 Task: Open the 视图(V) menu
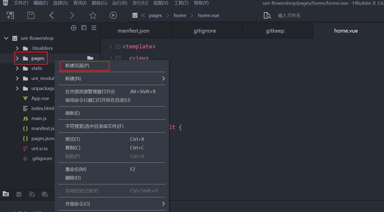[x=161, y=3]
